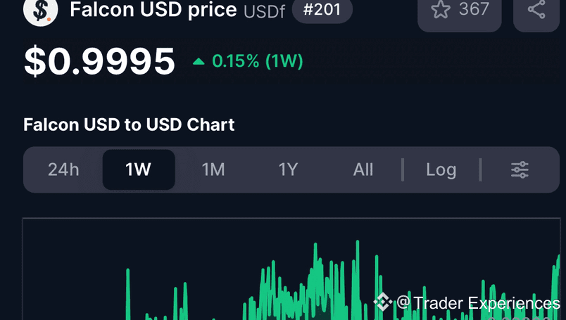Click the USDf ticker symbol
566x320 pixels.
point(264,12)
